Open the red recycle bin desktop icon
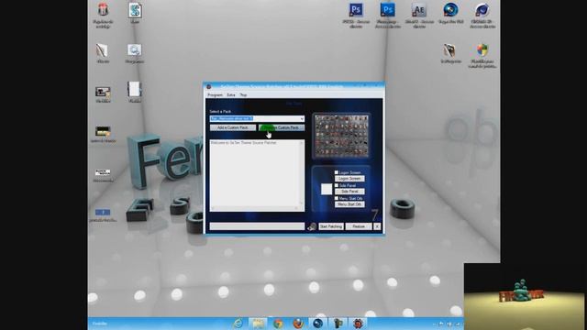 click(103, 10)
